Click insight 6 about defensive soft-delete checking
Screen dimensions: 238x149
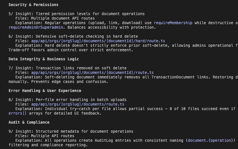coord(73,36)
